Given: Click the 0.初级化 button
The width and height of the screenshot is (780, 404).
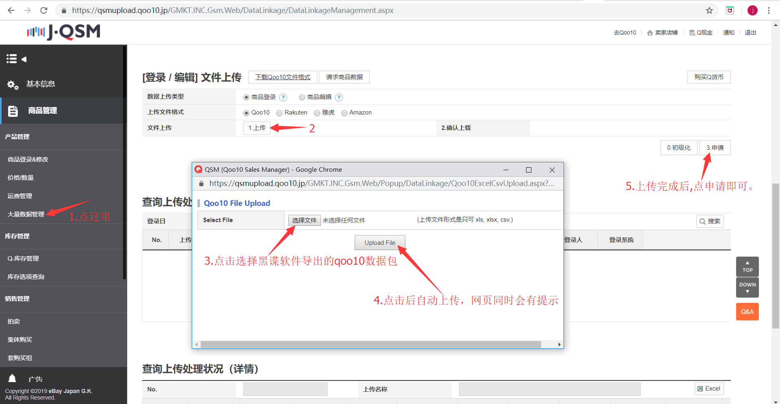Looking at the screenshot, I should (x=679, y=148).
